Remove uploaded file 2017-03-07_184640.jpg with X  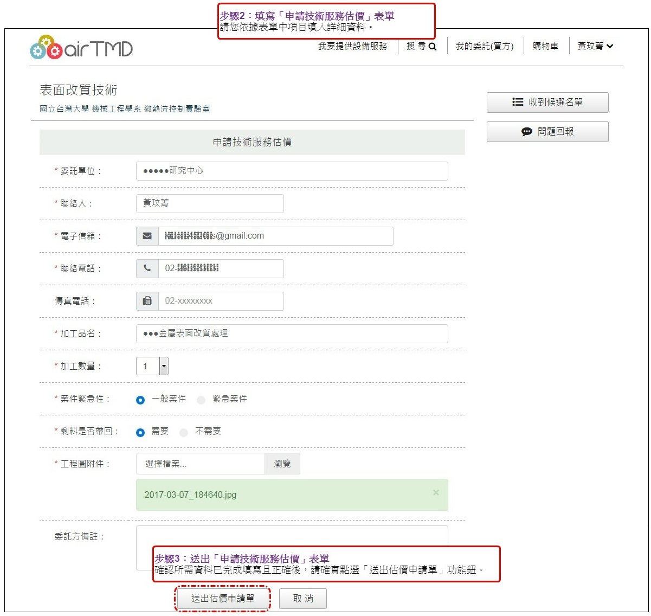(436, 492)
